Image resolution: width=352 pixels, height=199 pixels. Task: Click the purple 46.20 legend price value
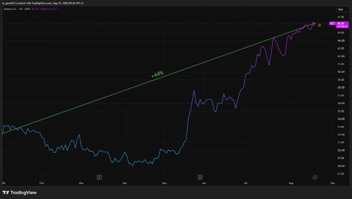click(x=35, y=9)
